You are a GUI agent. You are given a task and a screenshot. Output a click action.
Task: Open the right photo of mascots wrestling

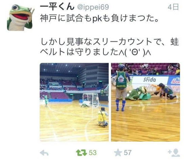click(145, 102)
